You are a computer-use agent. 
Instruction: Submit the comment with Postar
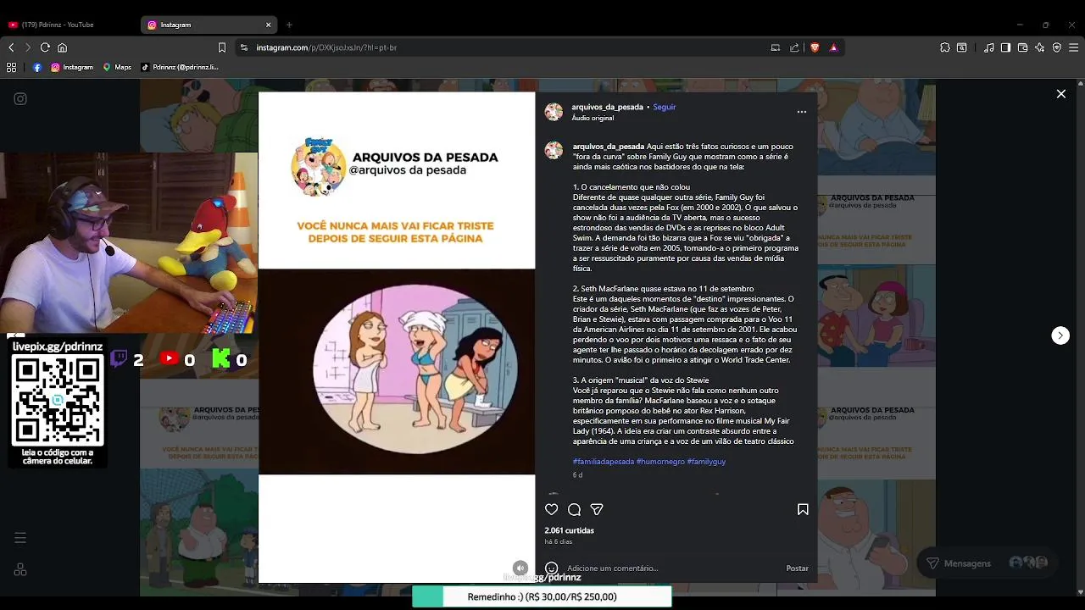(797, 568)
